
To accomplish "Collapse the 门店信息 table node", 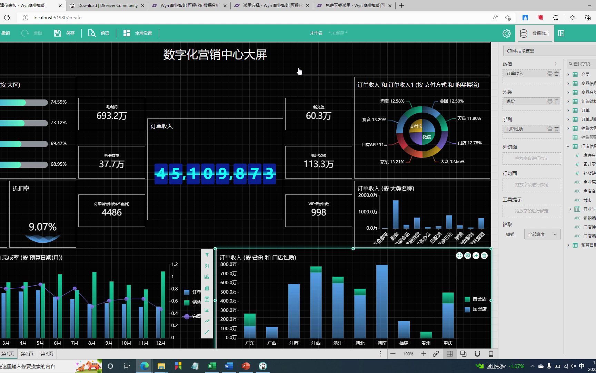I will coord(568,146).
